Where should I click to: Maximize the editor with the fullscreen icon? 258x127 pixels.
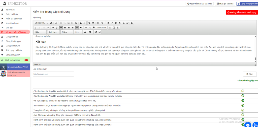(x=96, y=32)
